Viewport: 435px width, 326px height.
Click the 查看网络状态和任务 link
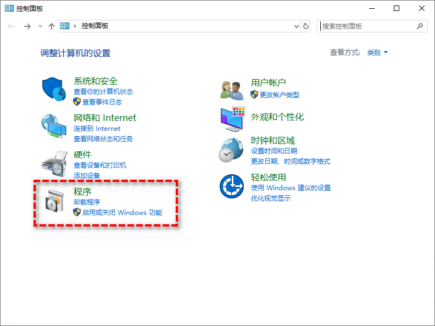pyautogui.click(x=103, y=139)
